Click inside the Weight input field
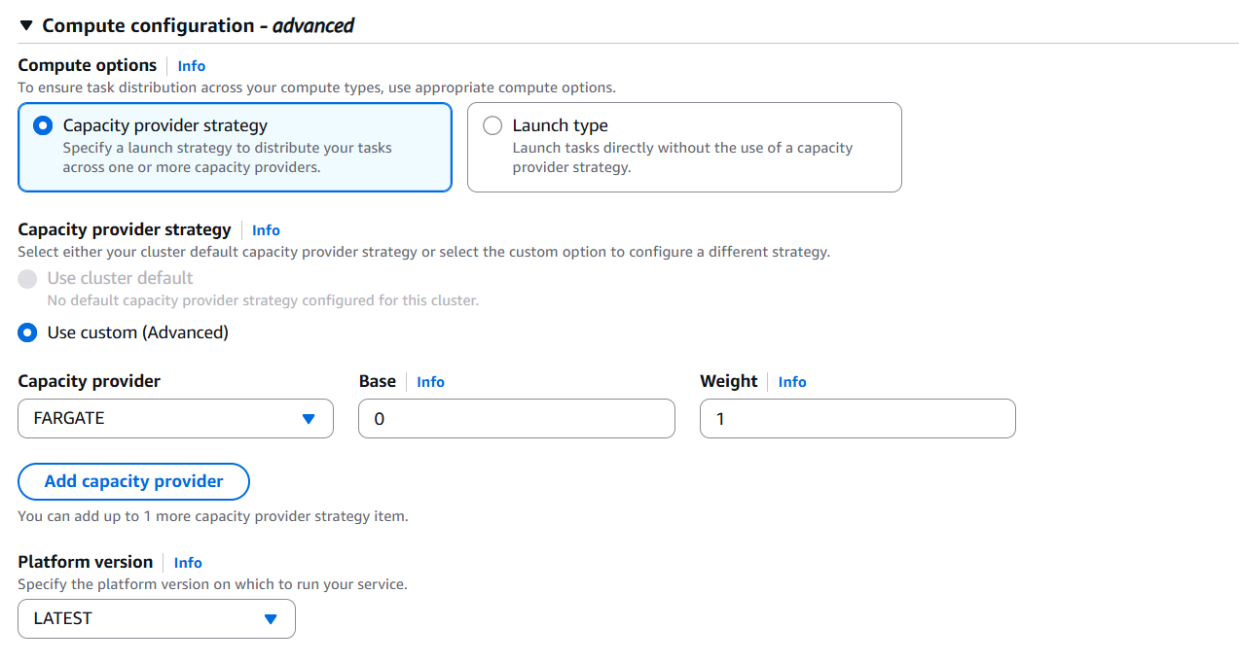 (x=856, y=418)
